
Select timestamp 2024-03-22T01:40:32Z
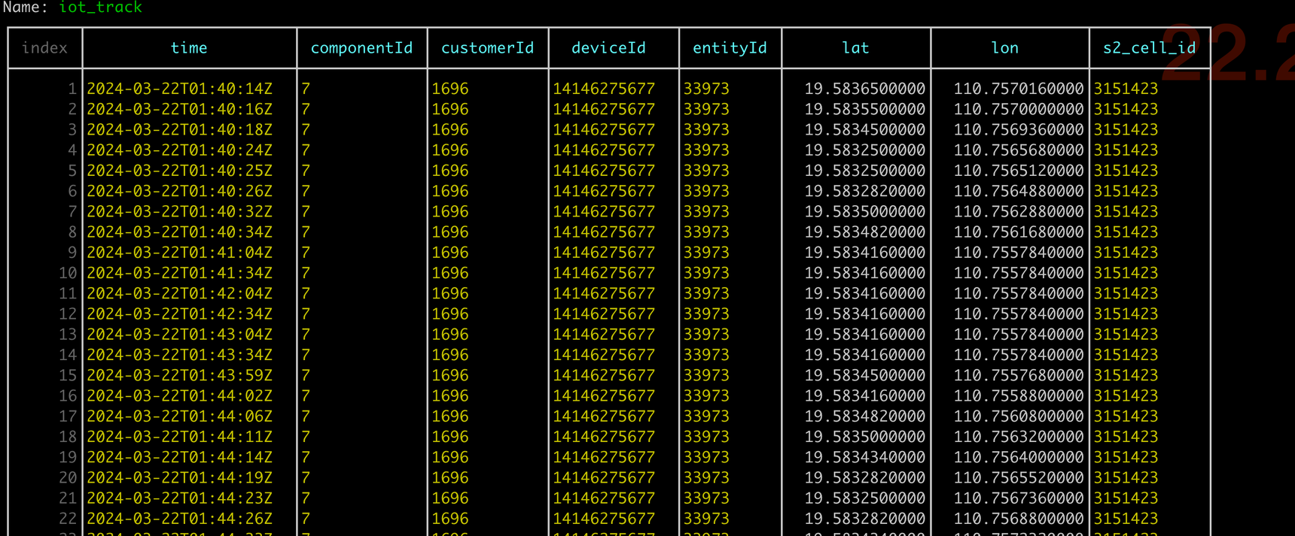[180, 212]
